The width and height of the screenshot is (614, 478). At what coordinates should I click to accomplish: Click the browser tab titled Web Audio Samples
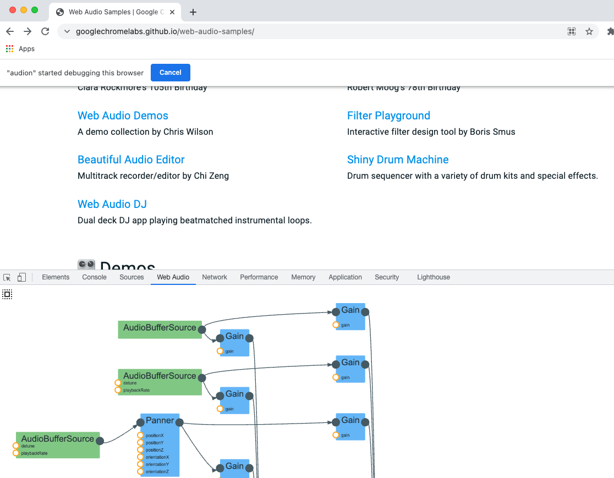115,12
